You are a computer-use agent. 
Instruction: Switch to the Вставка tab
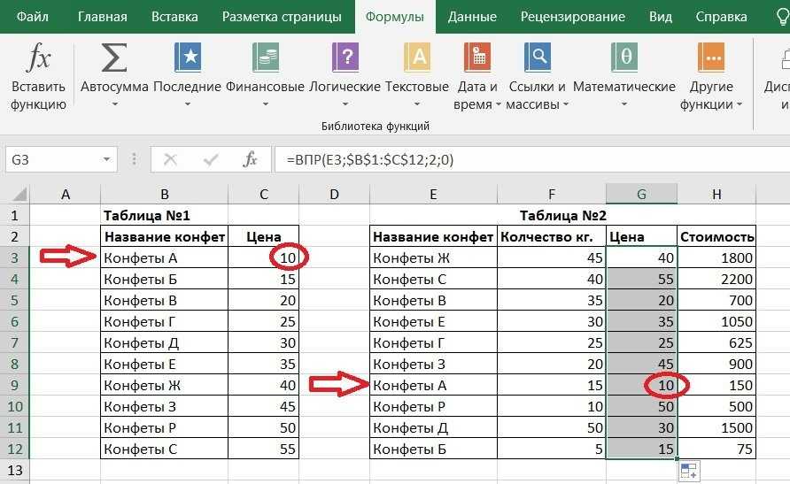point(174,17)
